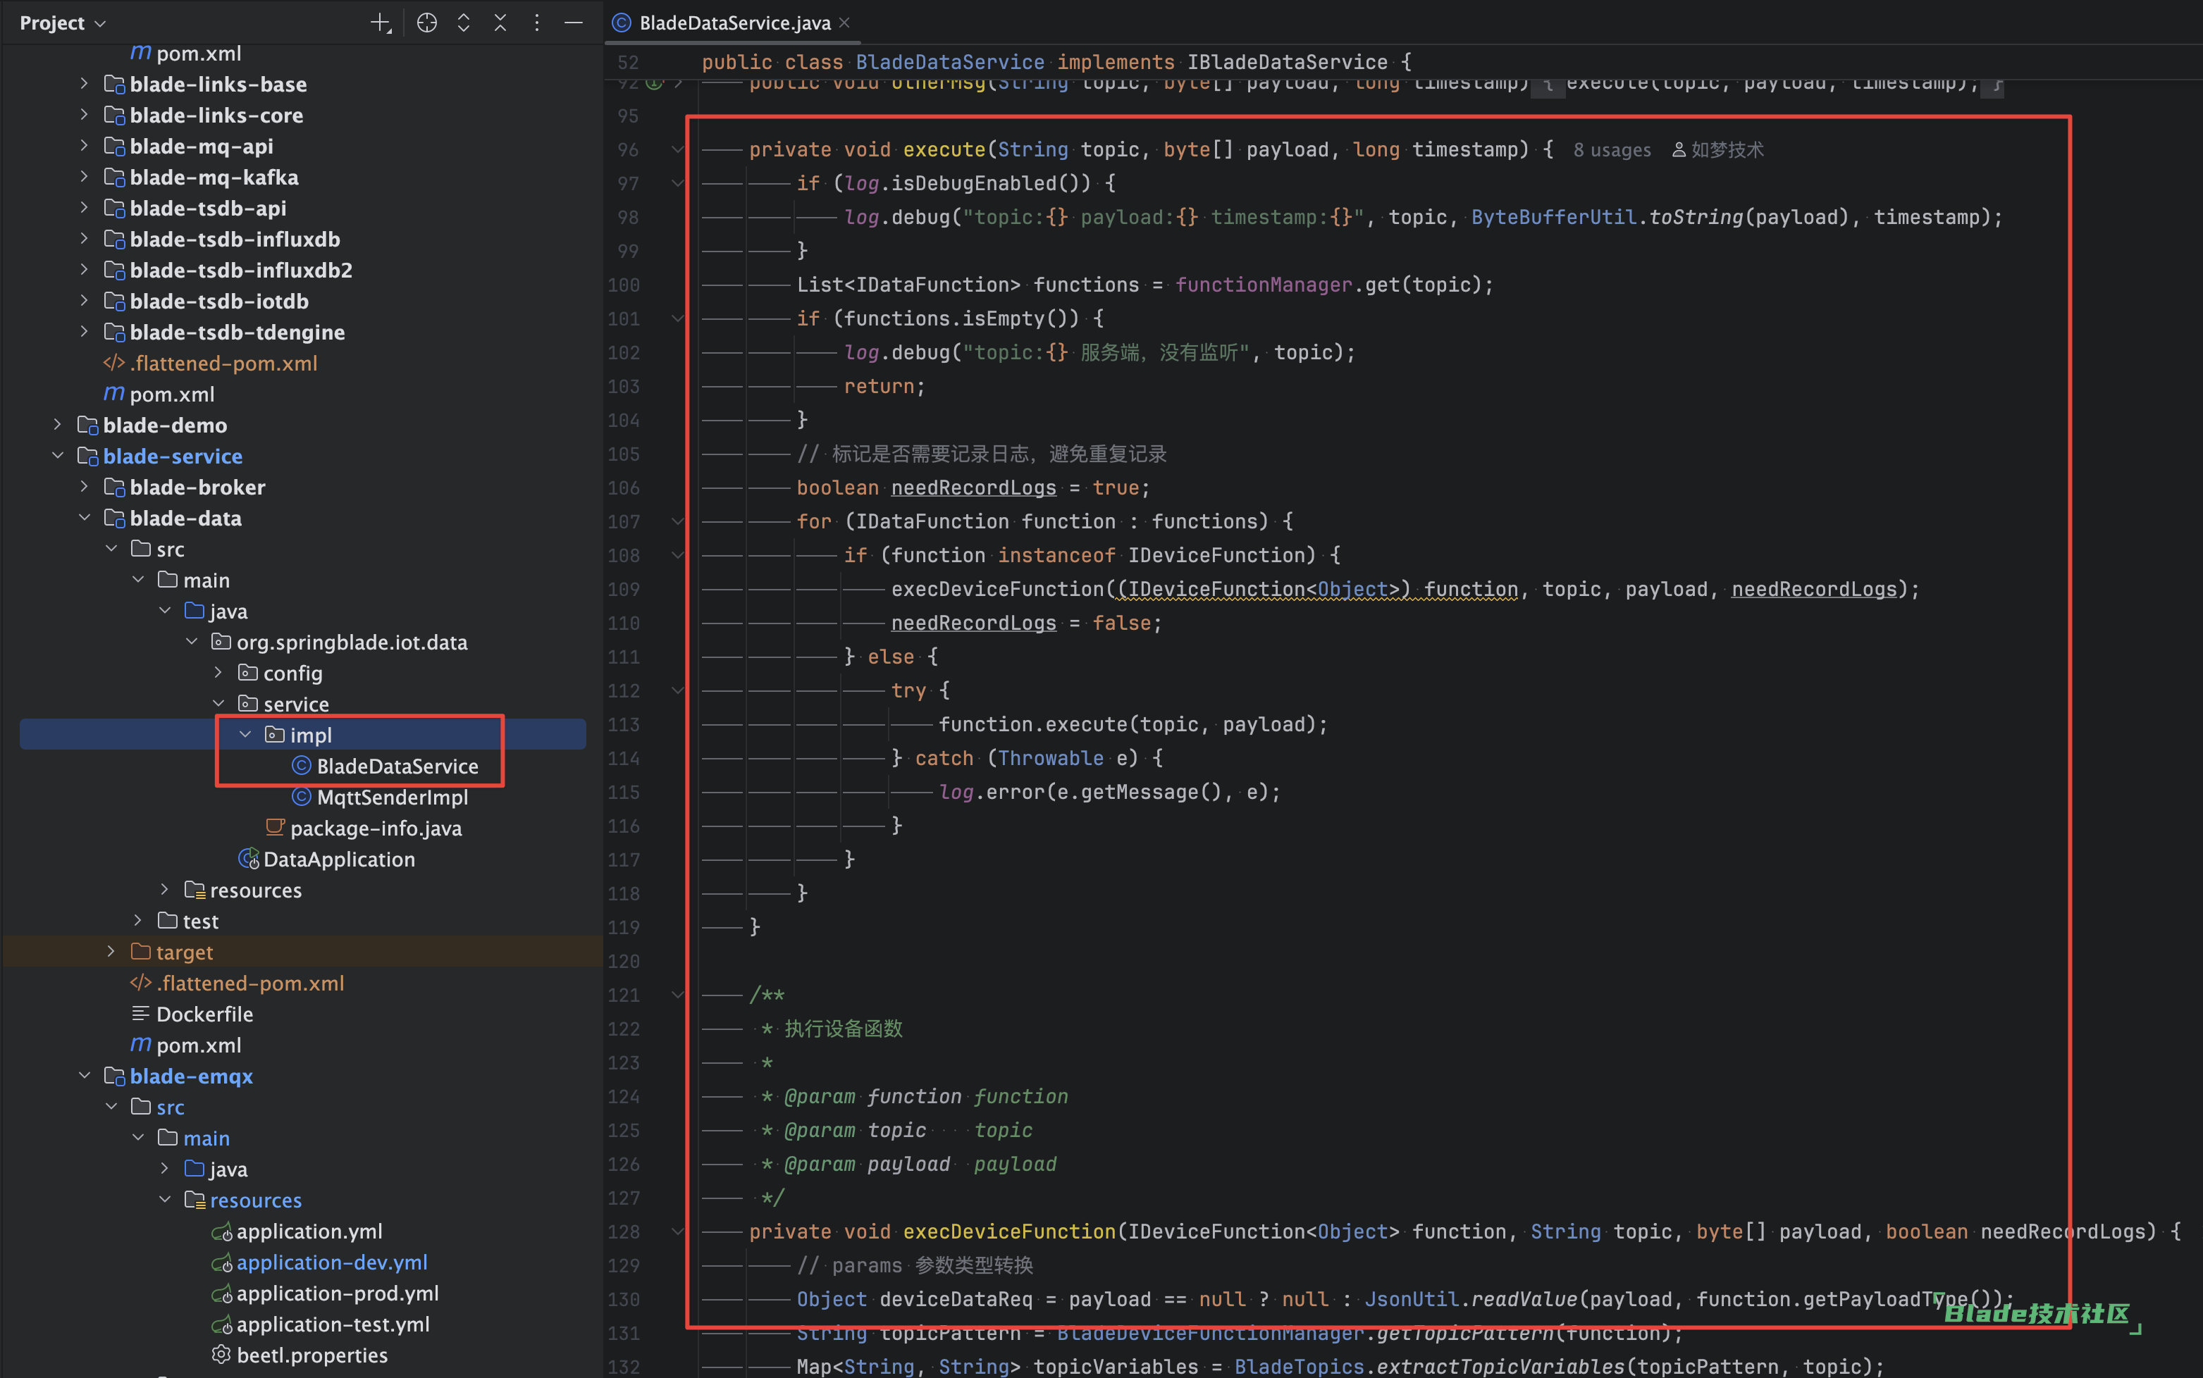Fold execDeviceFunction method at line 128
Image resolution: width=2203 pixels, height=1378 pixels.
[677, 1231]
